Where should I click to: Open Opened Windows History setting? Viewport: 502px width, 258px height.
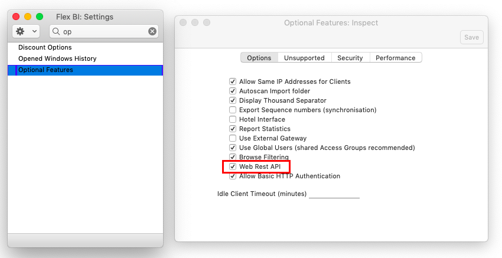[57, 58]
